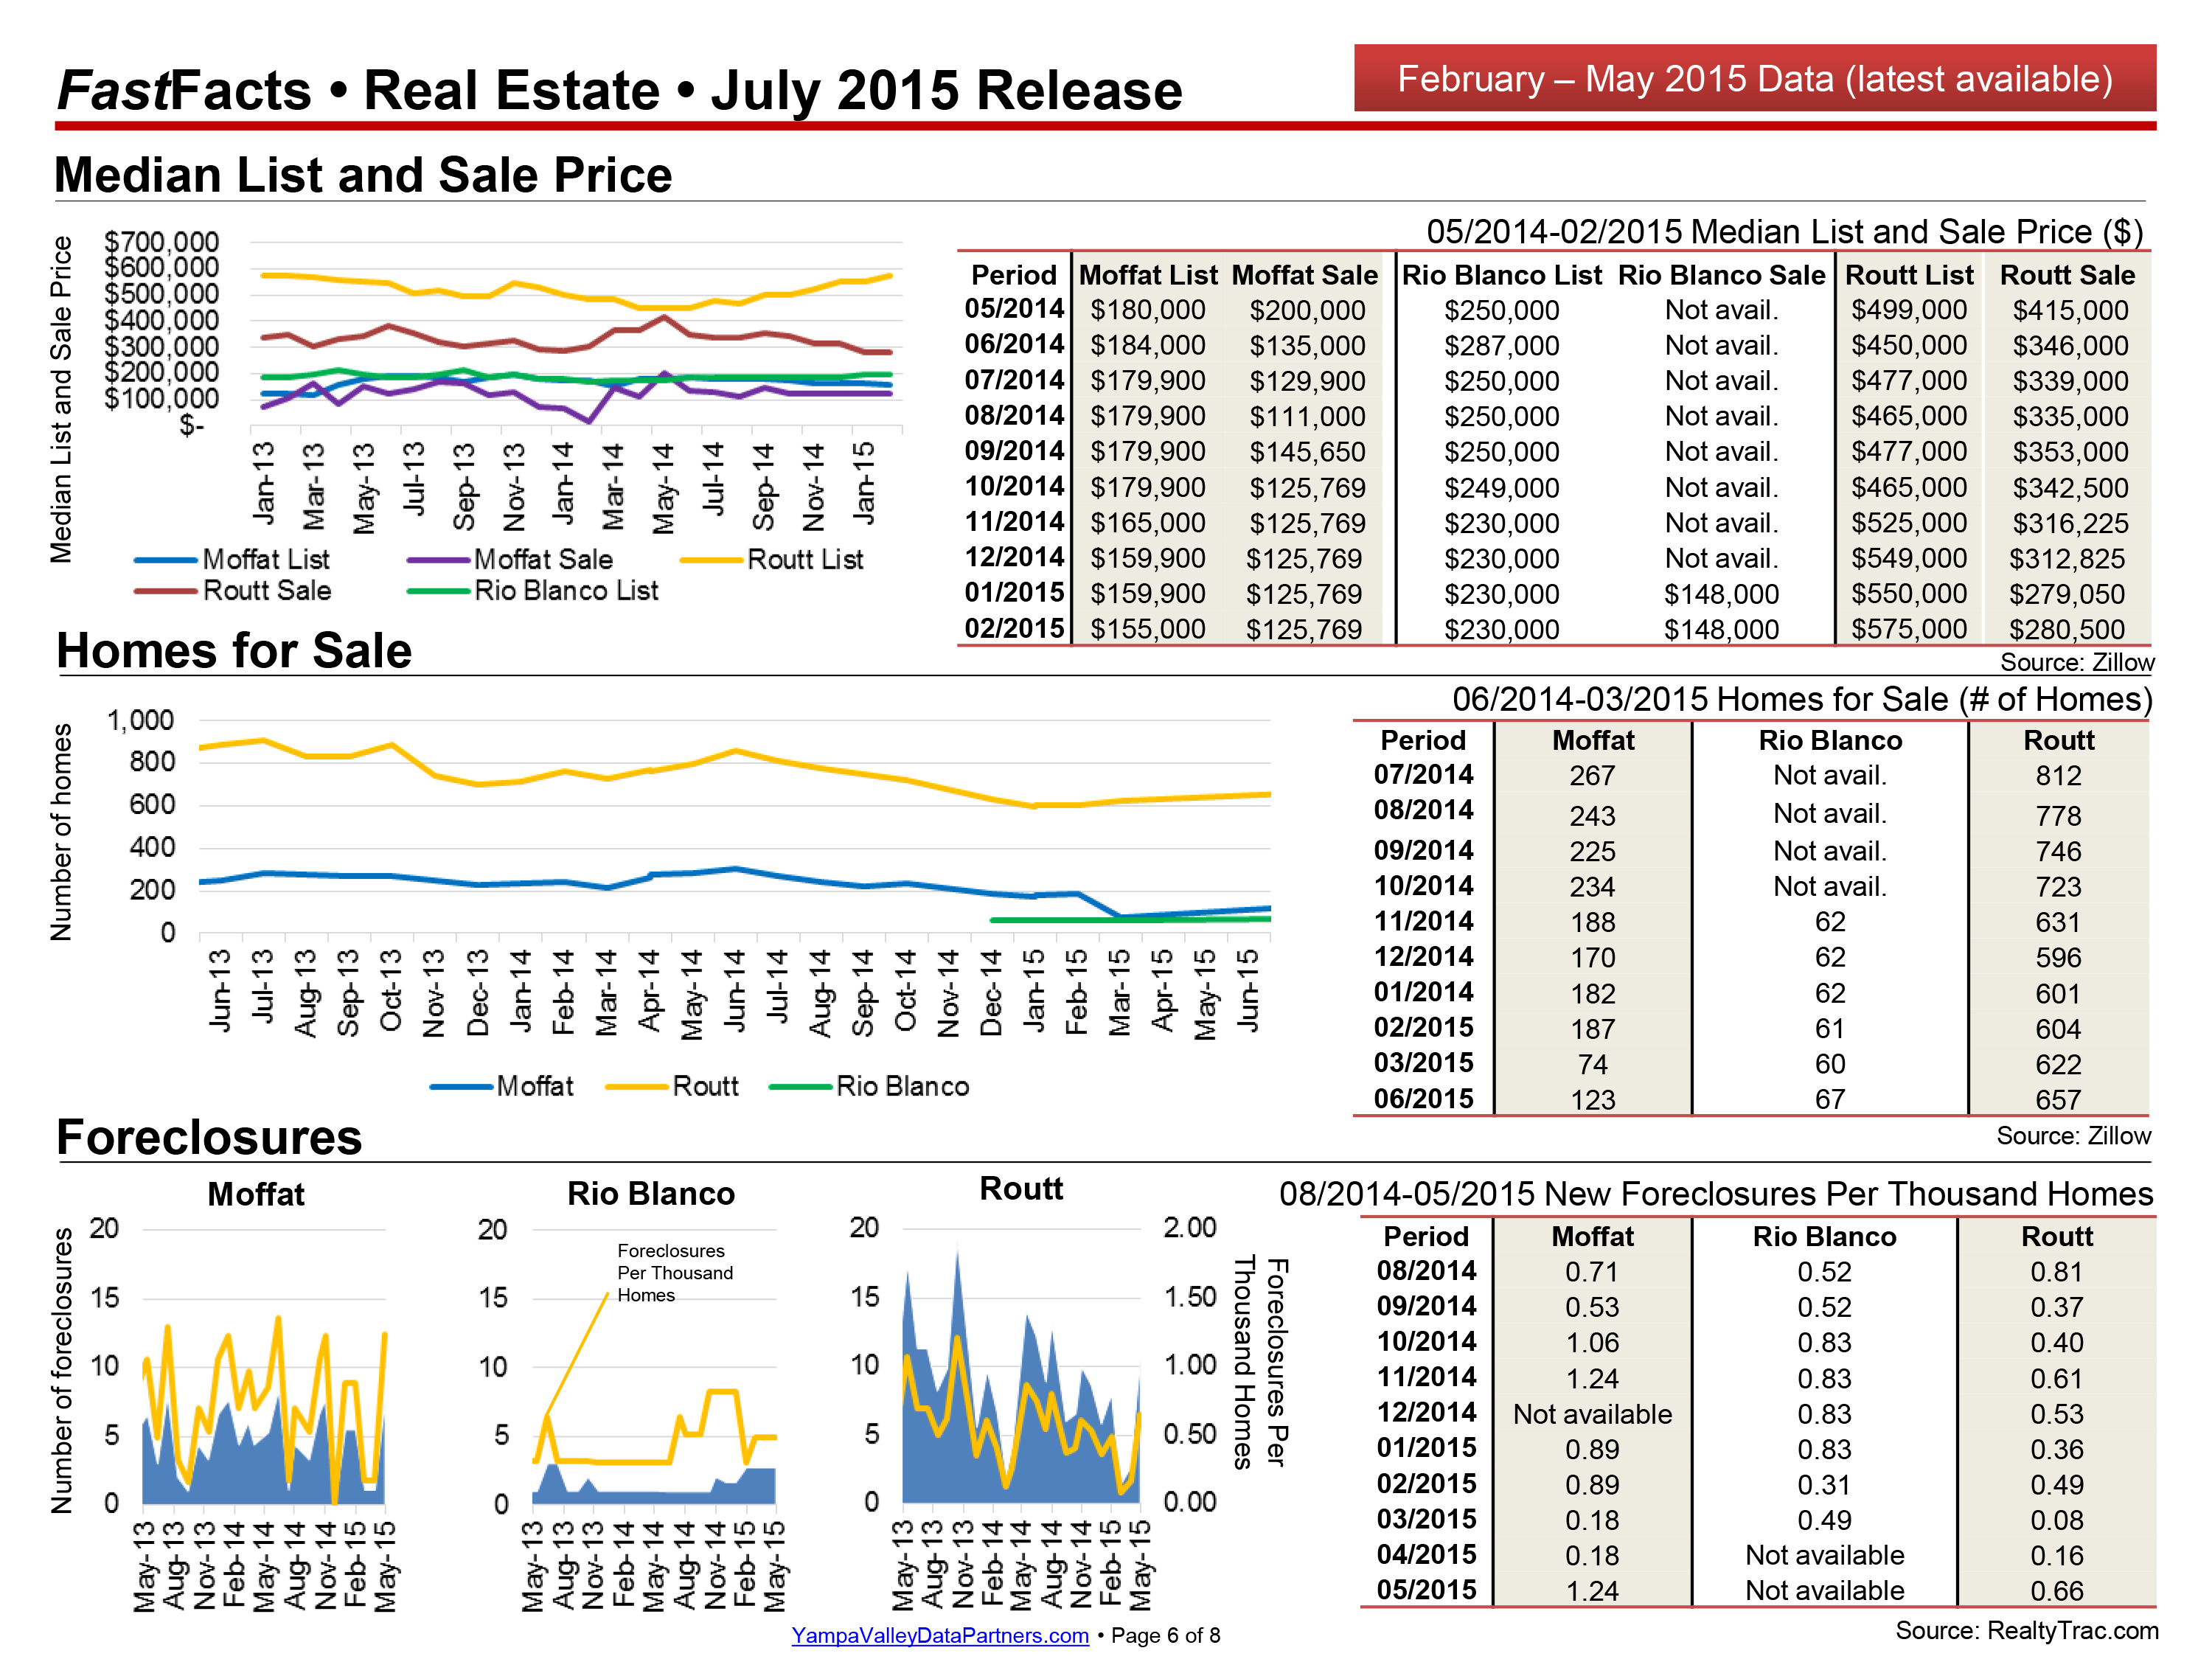Open the YampaValleyDataPartners.com link
Image resolution: width=2212 pixels, height=1659 pixels.
[x=939, y=1635]
